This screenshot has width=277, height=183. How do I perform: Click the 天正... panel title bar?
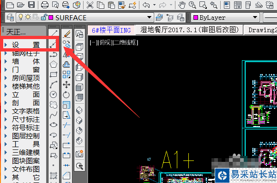24,31
